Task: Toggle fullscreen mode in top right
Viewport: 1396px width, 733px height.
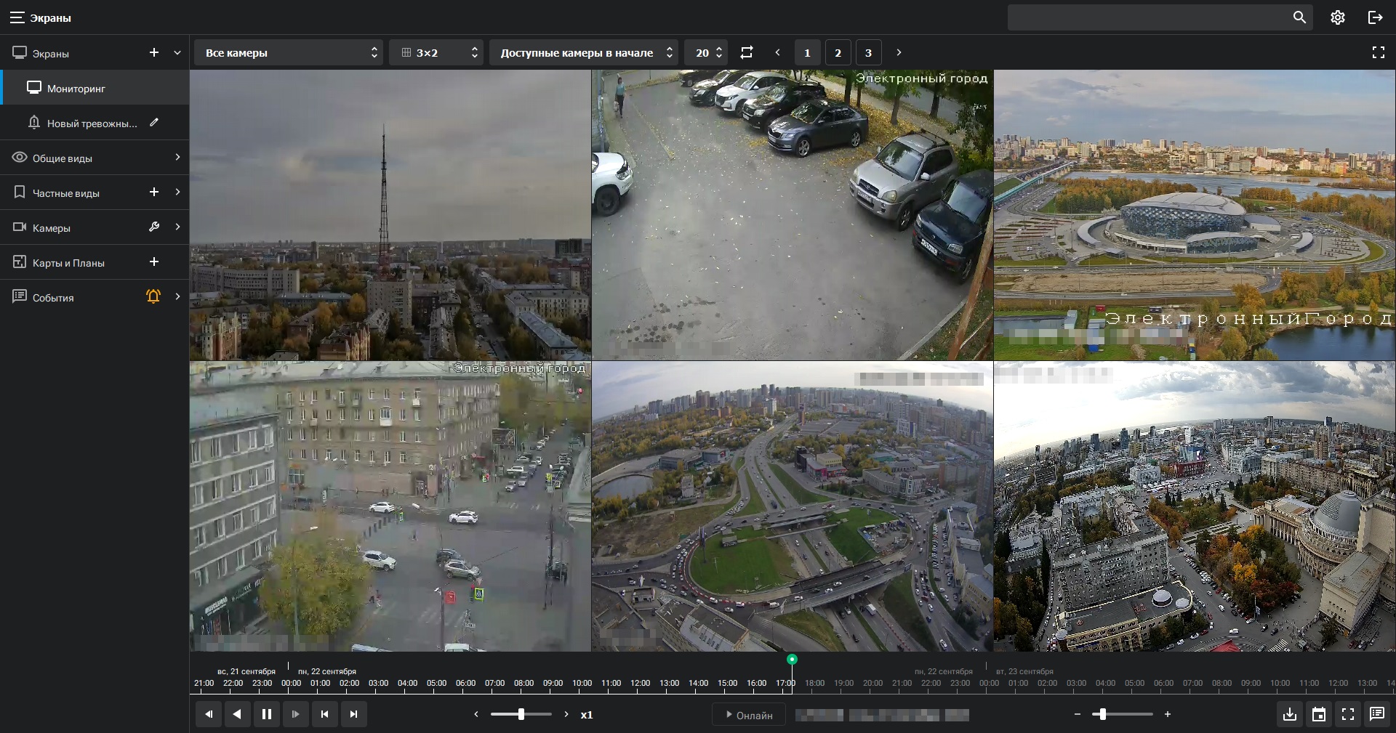Action: (x=1378, y=52)
